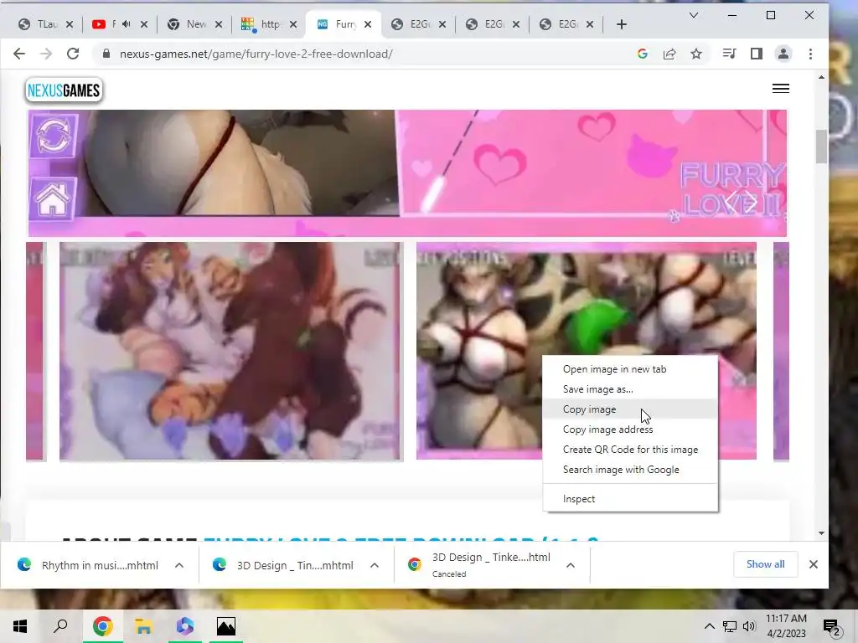Open the volume control tray icon
The height and width of the screenshot is (643, 858).
coord(749,626)
